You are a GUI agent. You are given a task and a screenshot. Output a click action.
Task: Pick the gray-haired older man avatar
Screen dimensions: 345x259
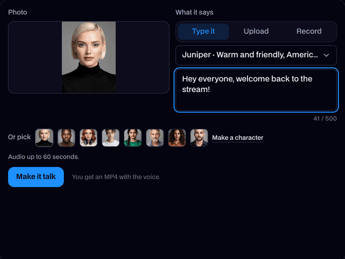155,138
